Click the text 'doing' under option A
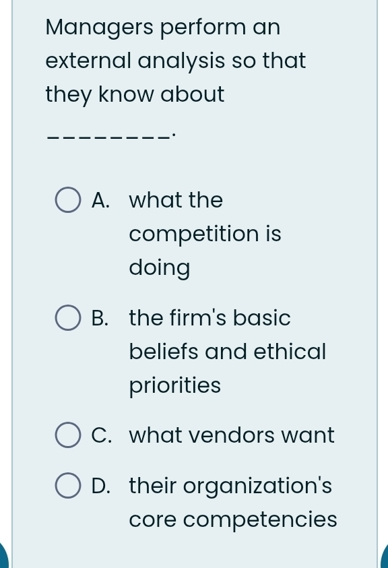The height and width of the screenshot is (568, 388). [x=159, y=267]
